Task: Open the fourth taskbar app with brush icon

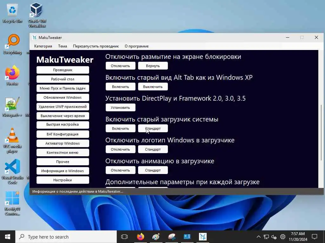Action: (172, 237)
